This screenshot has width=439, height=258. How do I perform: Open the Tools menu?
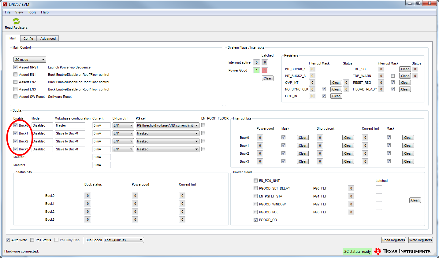[32, 12]
